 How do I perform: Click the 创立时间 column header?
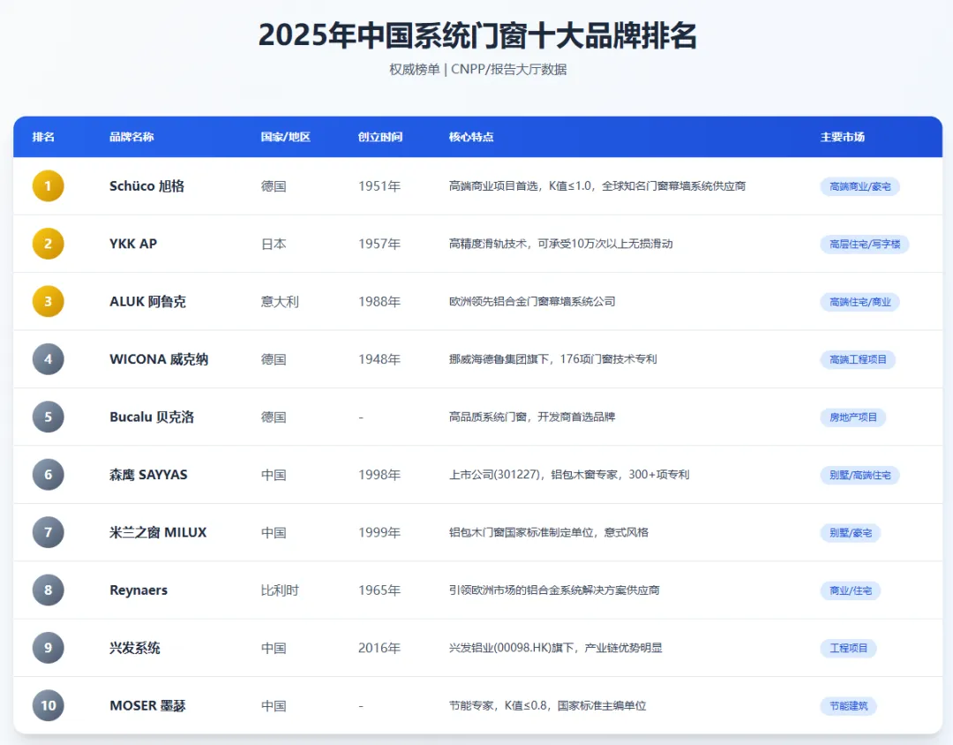(x=380, y=138)
